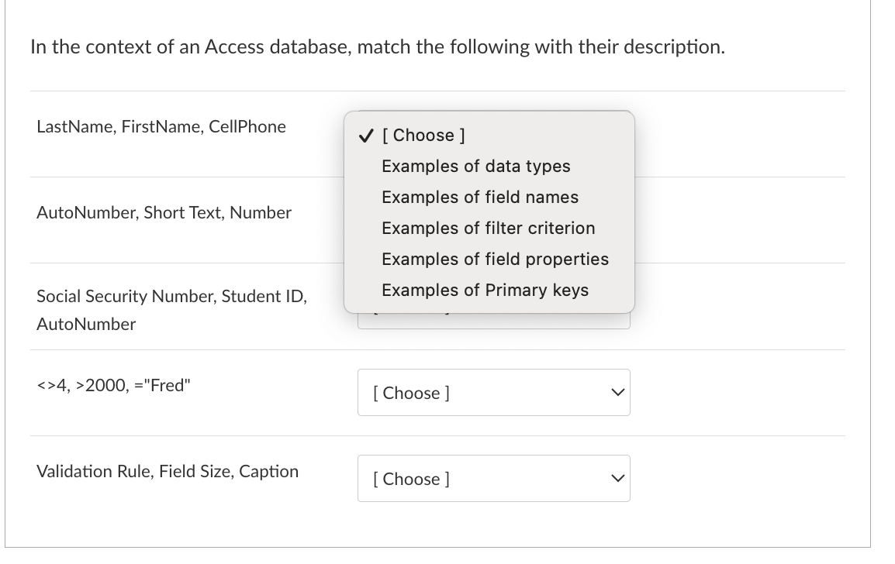895x564 pixels.
Task: Click the "<>4, >2000, ="Fred"" label
Action: [113, 385]
